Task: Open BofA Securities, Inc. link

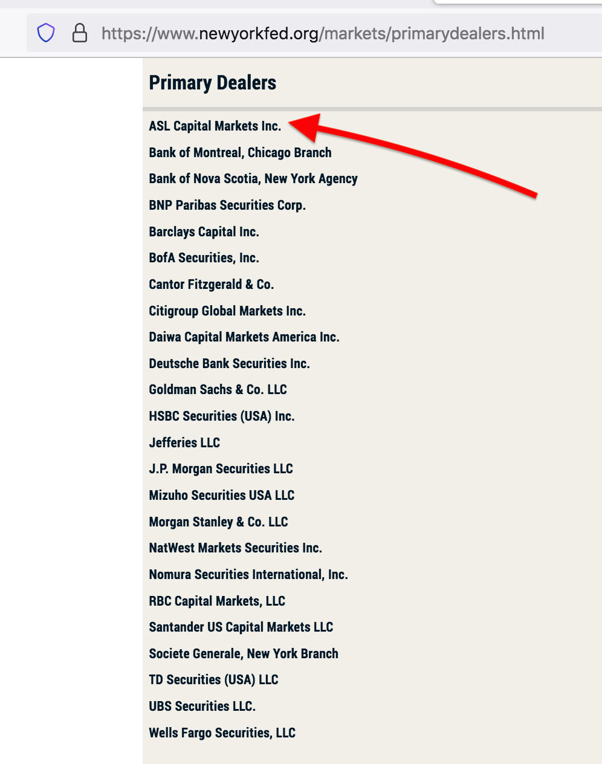Action: 204,258
